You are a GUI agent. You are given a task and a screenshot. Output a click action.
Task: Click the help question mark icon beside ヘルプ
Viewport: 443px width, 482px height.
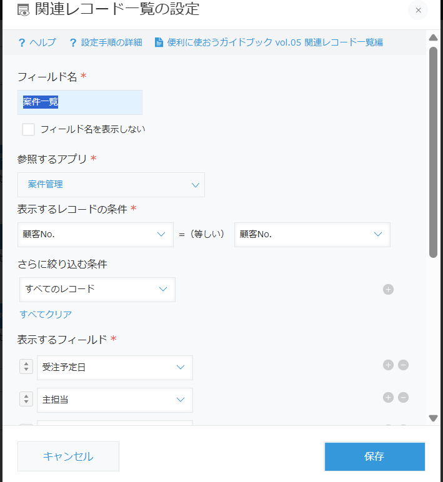tap(21, 42)
